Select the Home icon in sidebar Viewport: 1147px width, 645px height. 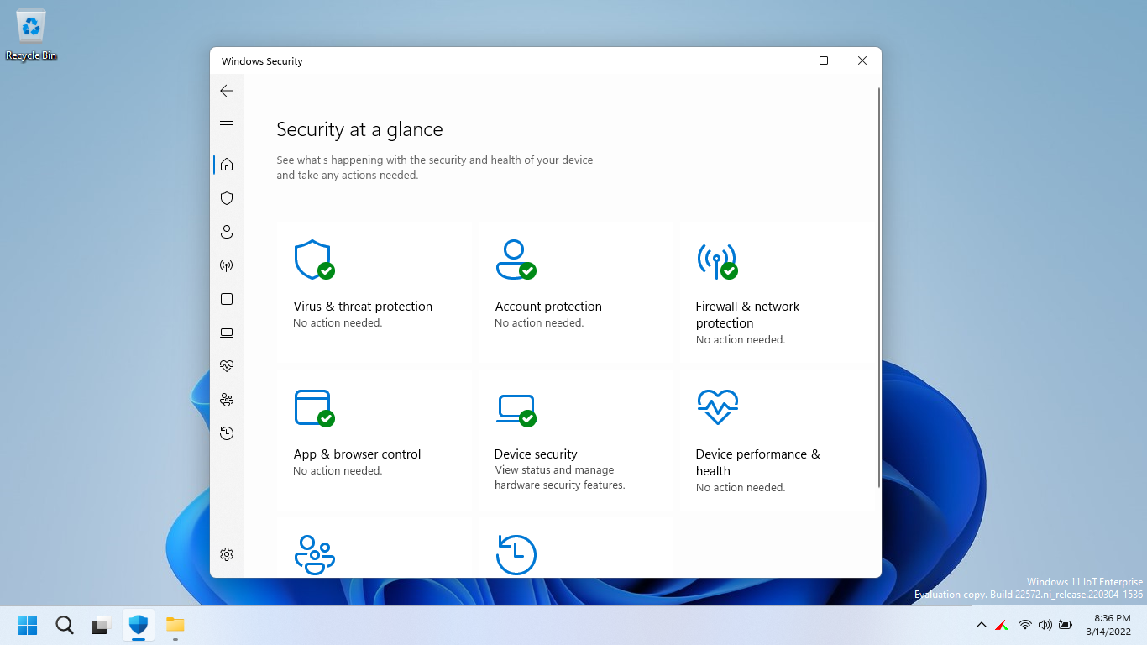click(227, 165)
